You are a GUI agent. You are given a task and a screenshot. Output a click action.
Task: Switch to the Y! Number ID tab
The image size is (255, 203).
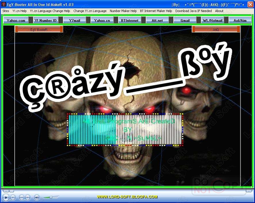(x=45, y=20)
